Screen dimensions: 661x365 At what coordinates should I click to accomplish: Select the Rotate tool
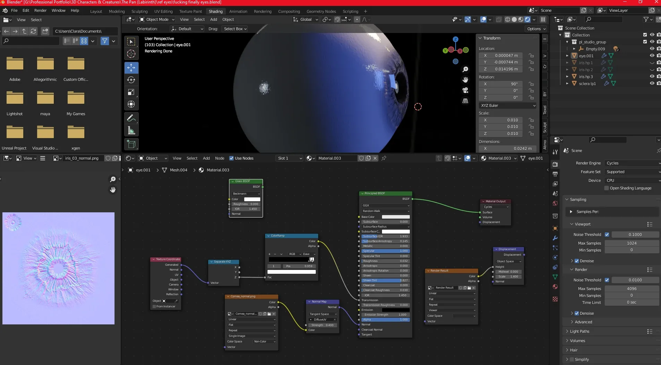pos(131,80)
